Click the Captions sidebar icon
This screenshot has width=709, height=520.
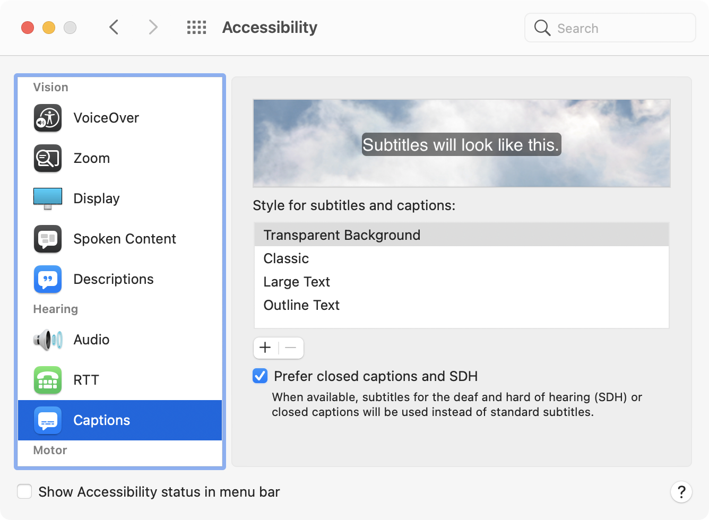(48, 420)
